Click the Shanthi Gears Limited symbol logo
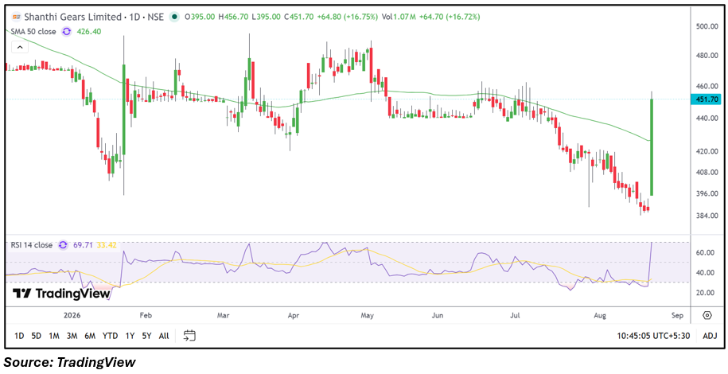Viewport: 728px width, 374px height. pos(16,17)
